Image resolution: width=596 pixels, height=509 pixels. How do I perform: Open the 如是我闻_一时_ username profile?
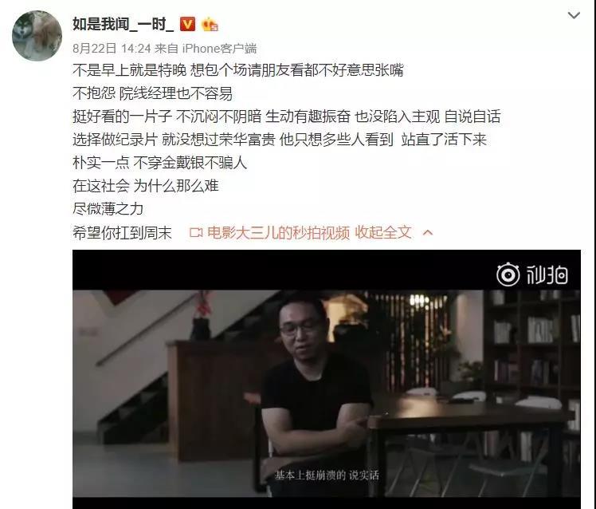pos(124,25)
